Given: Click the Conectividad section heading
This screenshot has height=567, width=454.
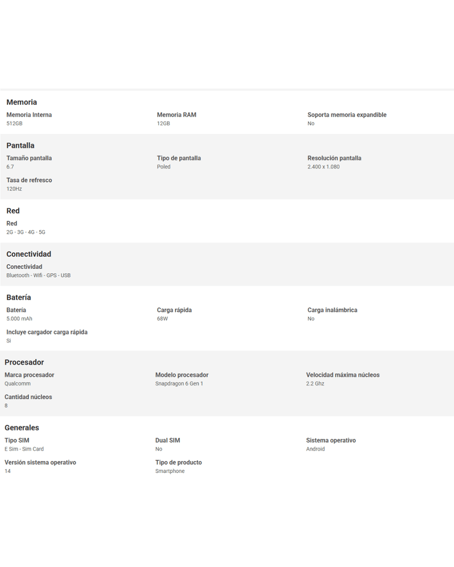Looking at the screenshot, I should [28, 254].
